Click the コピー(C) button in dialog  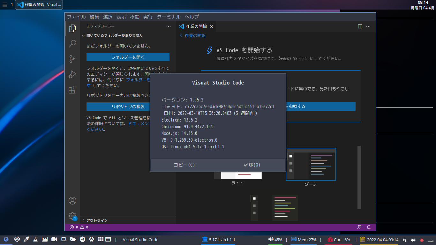184,165
